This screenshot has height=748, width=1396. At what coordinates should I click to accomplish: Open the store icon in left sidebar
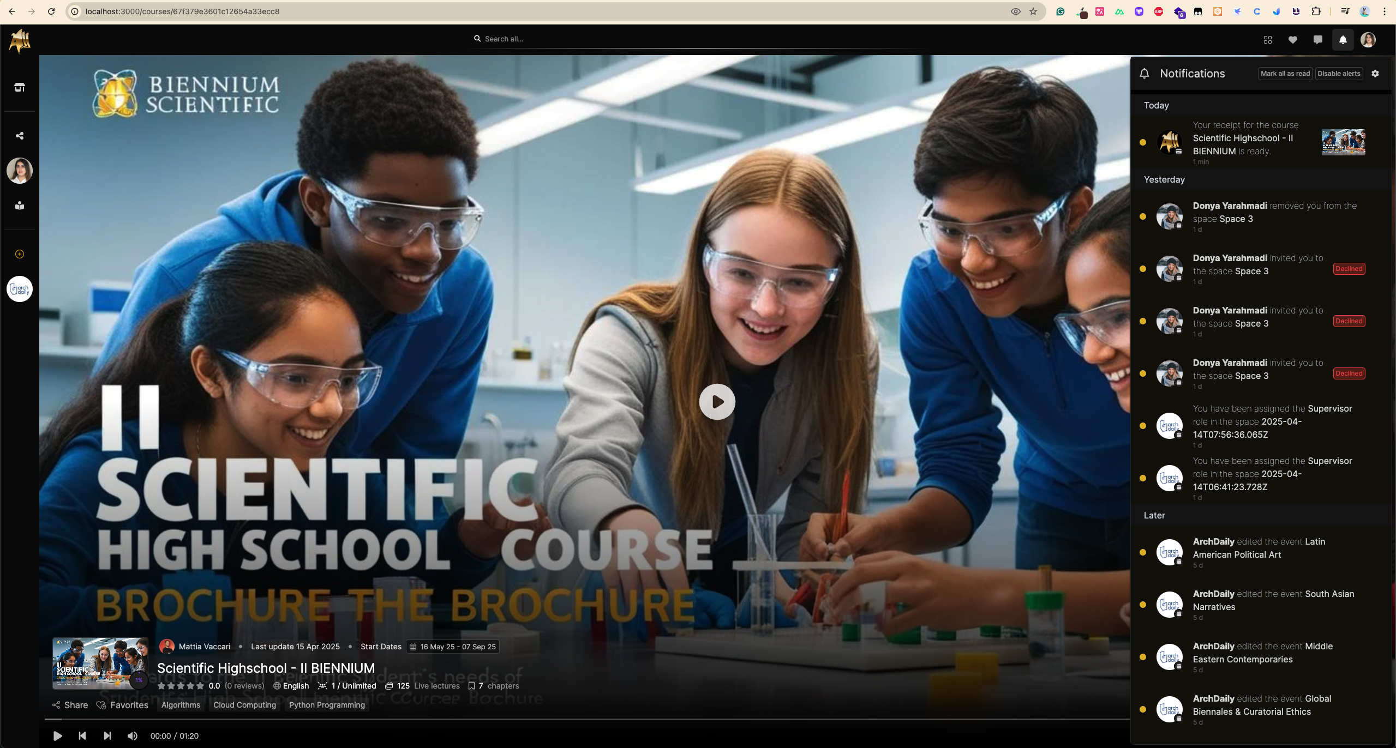pyautogui.click(x=20, y=87)
